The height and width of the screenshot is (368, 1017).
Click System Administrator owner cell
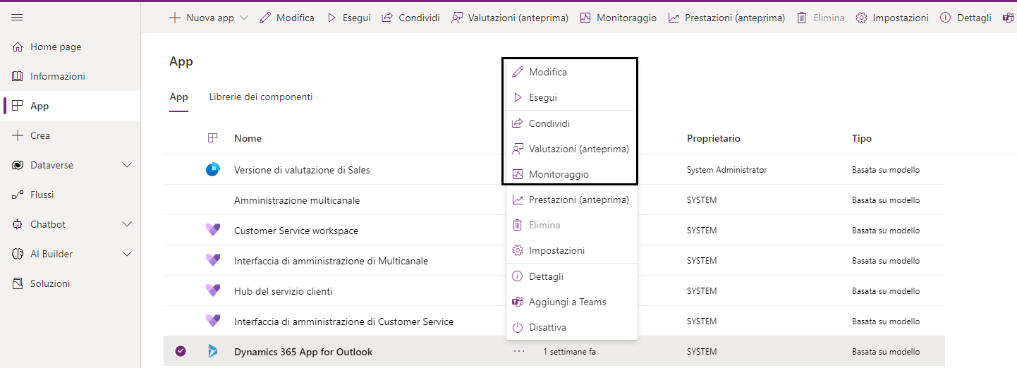click(x=726, y=170)
